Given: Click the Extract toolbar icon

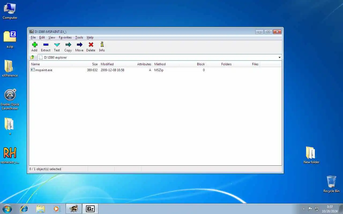Looking at the screenshot, I should (x=46, y=45).
